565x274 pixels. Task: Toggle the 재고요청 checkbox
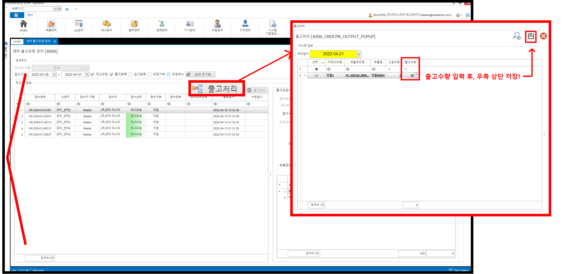pyautogui.click(x=92, y=74)
